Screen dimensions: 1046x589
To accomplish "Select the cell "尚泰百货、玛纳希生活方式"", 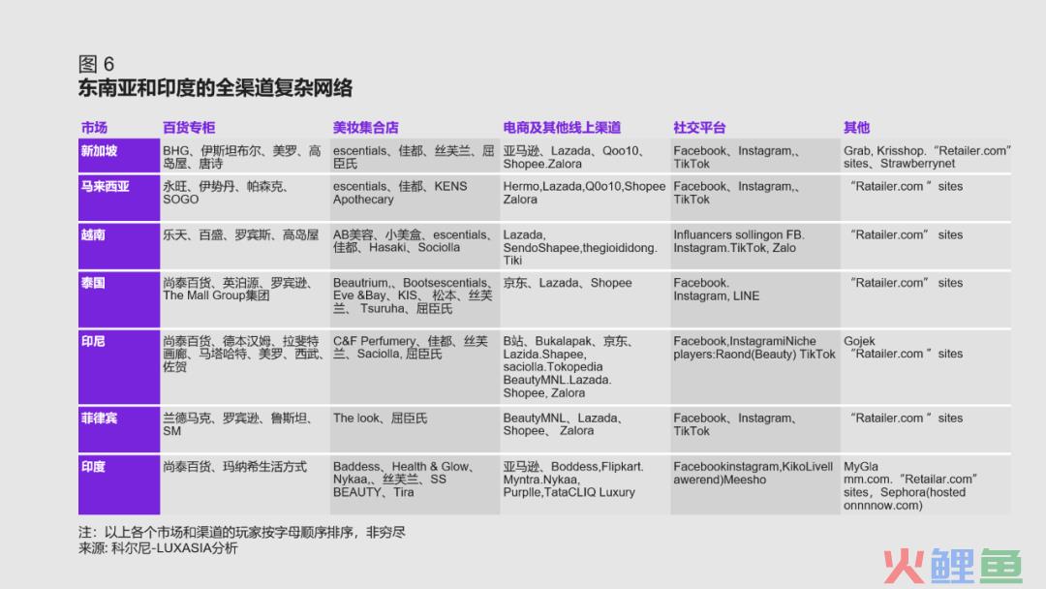I will (245, 485).
